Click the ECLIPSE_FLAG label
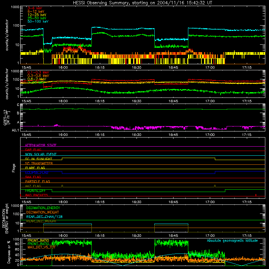The width and height of the screenshot is (269, 269). click(37, 172)
